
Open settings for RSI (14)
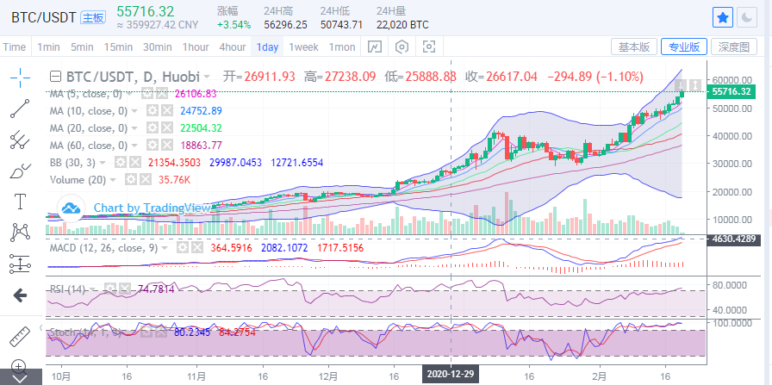click(x=110, y=289)
